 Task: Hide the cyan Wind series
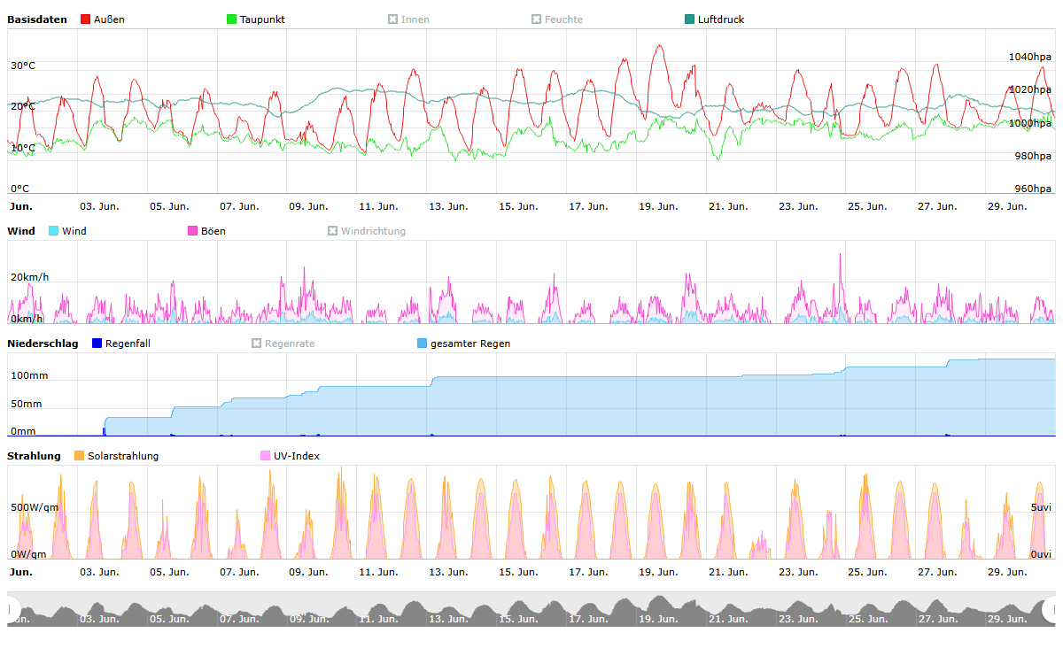point(54,231)
